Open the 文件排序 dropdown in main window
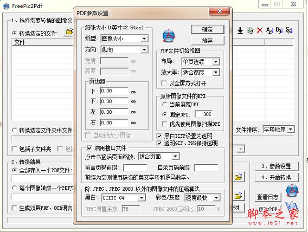The height and width of the screenshot is (232, 308). 290,129
